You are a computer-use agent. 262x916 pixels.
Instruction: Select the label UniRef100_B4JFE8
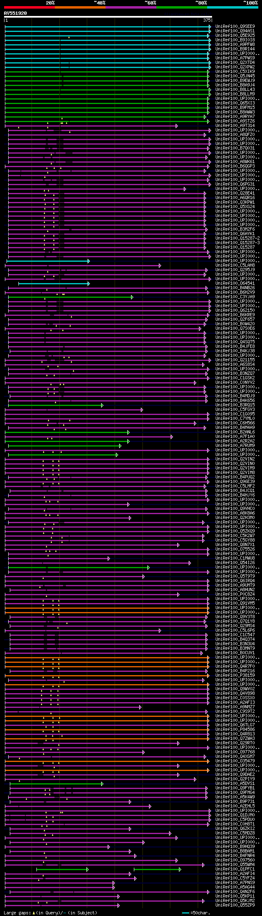pyautogui.click(x=235, y=346)
